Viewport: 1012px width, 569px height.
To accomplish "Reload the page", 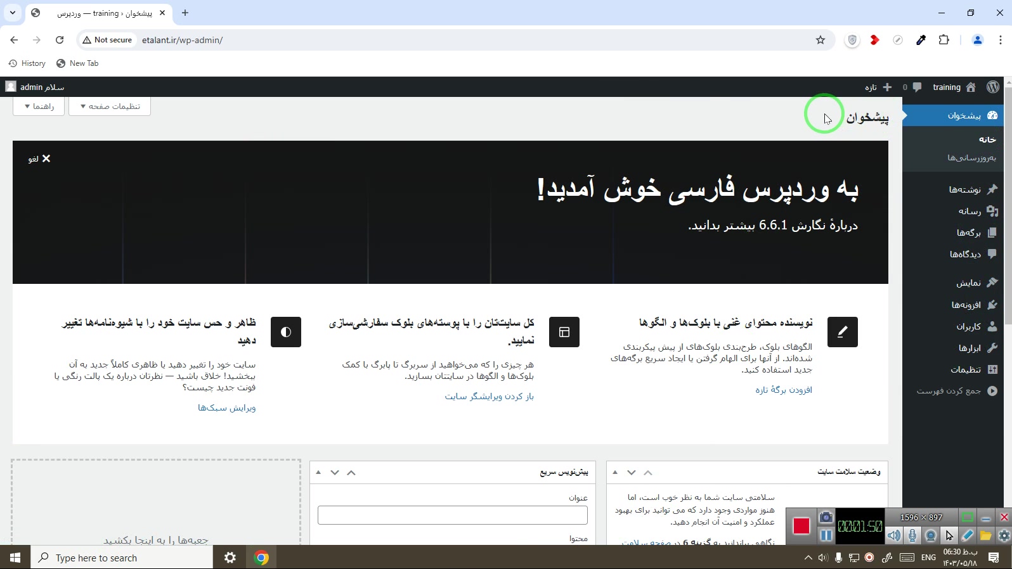I will (60, 40).
